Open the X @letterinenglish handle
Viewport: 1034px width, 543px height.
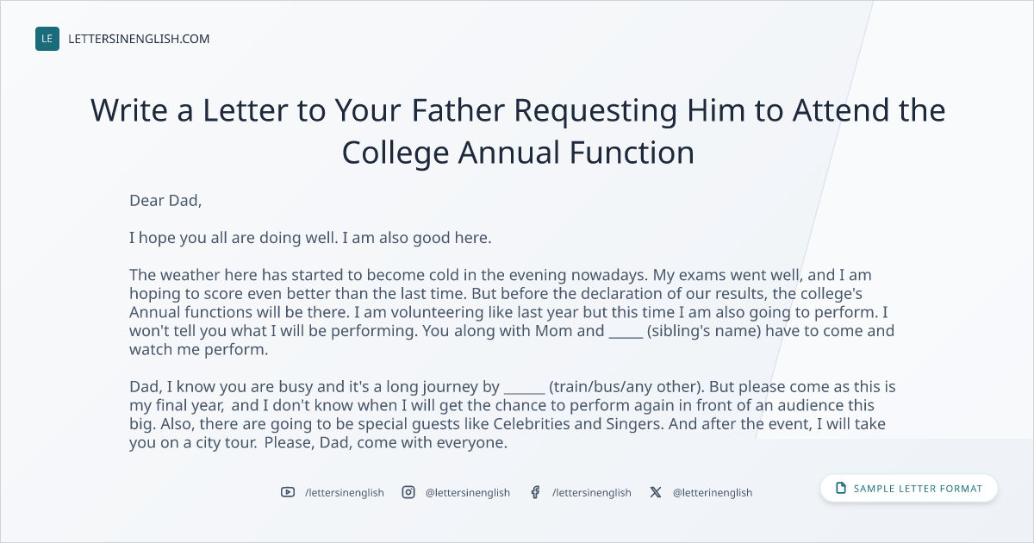pos(713,492)
